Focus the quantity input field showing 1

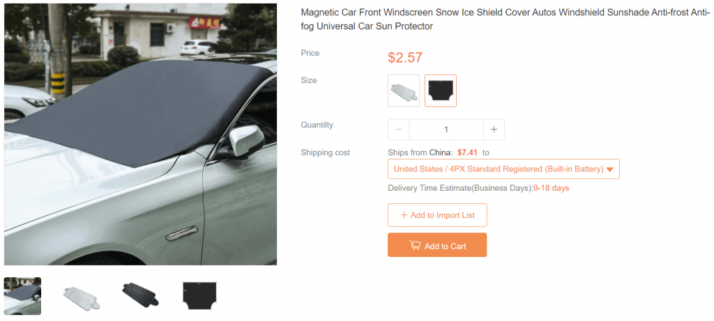click(446, 130)
